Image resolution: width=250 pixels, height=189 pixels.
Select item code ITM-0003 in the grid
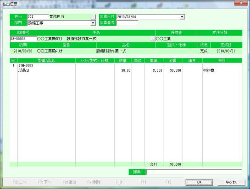[26, 65]
